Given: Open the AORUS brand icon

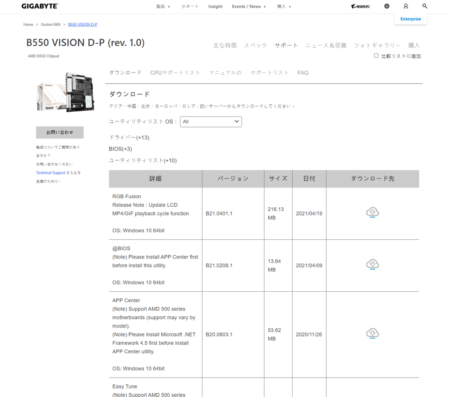Looking at the screenshot, I should (x=360, y=6).
